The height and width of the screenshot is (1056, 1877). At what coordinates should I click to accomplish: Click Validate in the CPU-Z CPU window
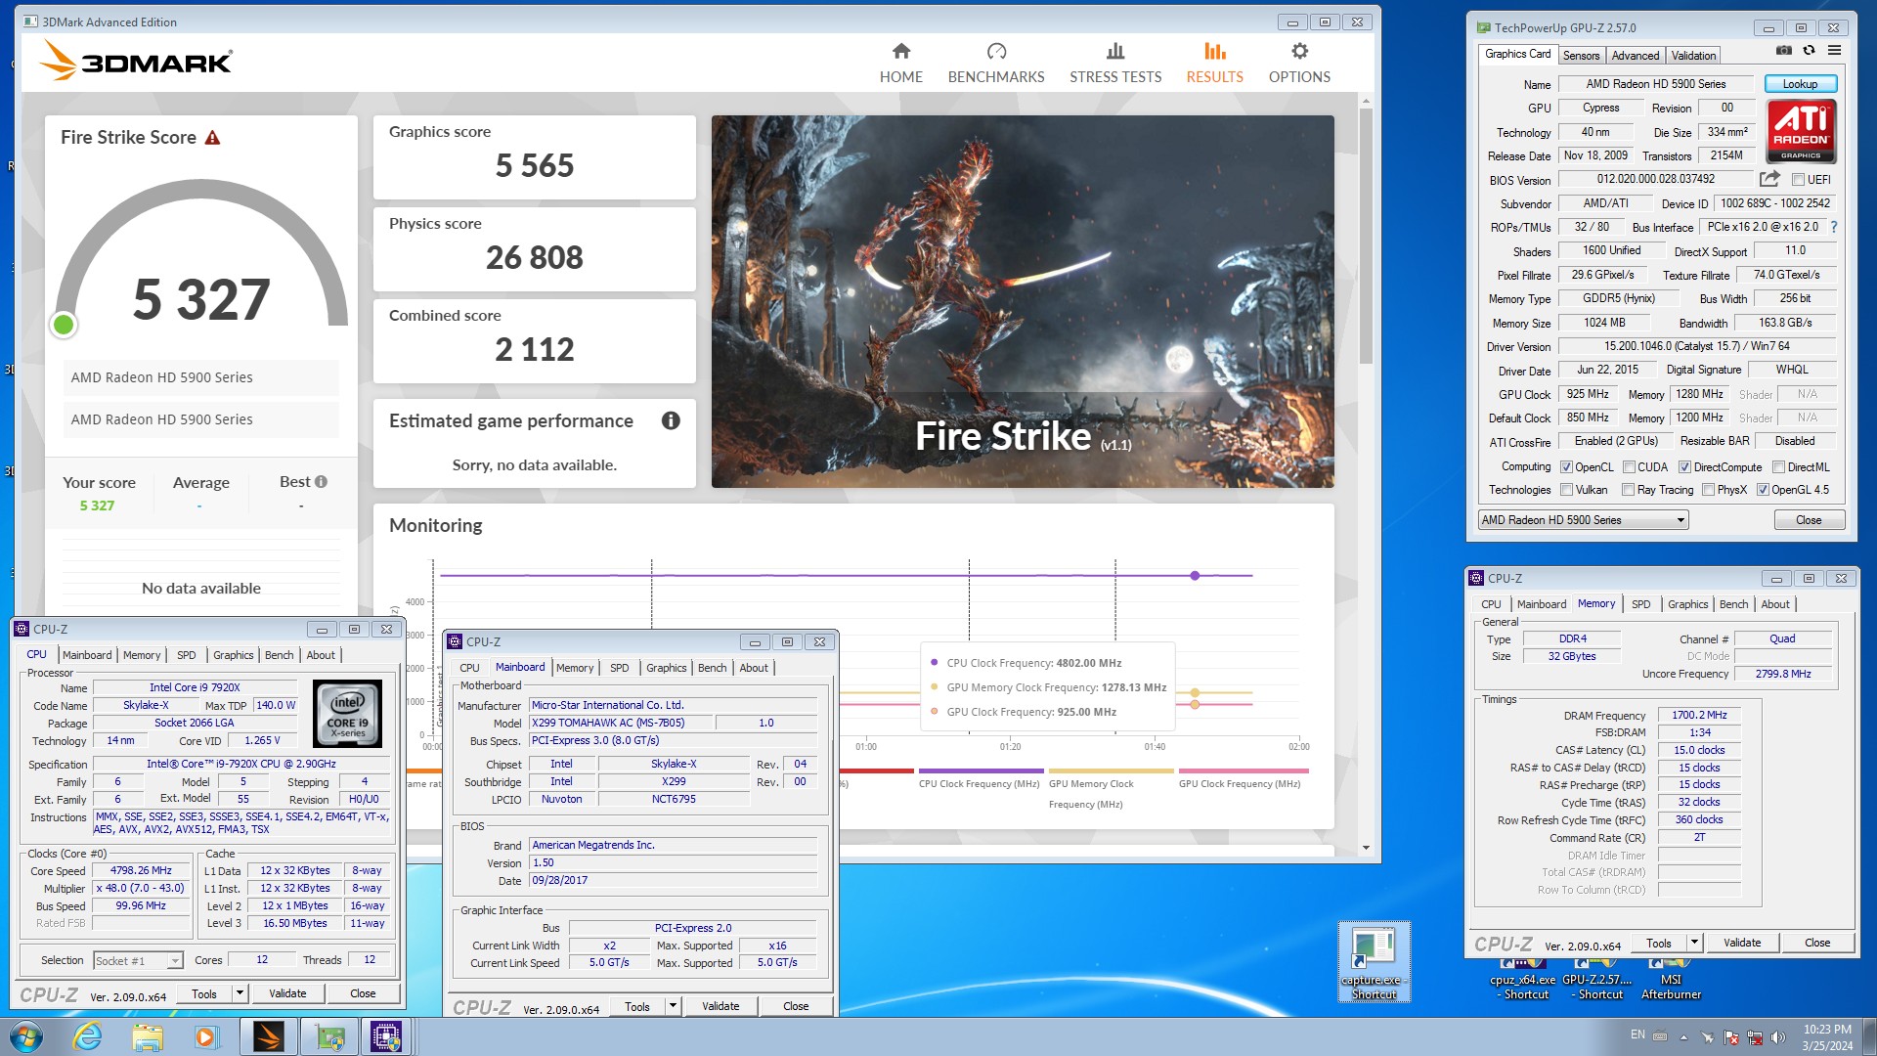coord(287,993)
